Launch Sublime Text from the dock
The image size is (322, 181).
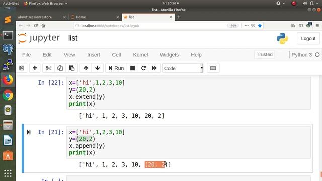tap(8, 20)
